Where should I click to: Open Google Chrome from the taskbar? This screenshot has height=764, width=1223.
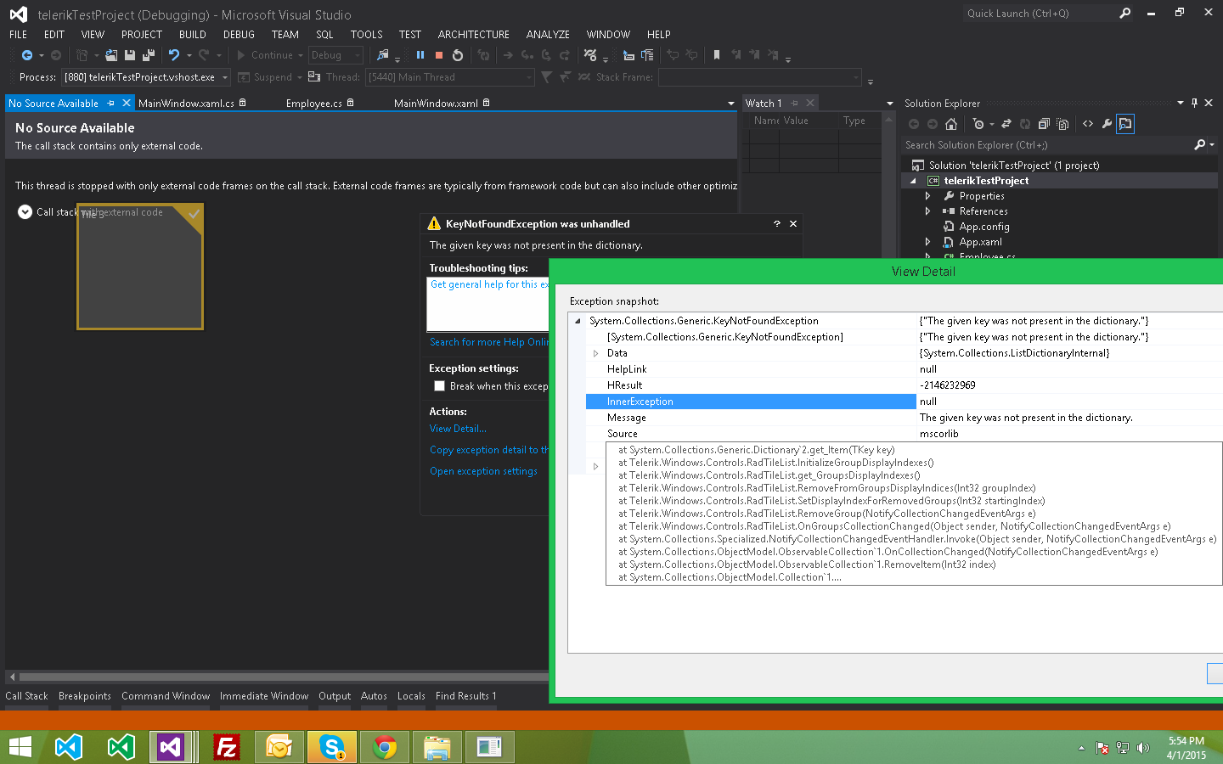(384, 747)
